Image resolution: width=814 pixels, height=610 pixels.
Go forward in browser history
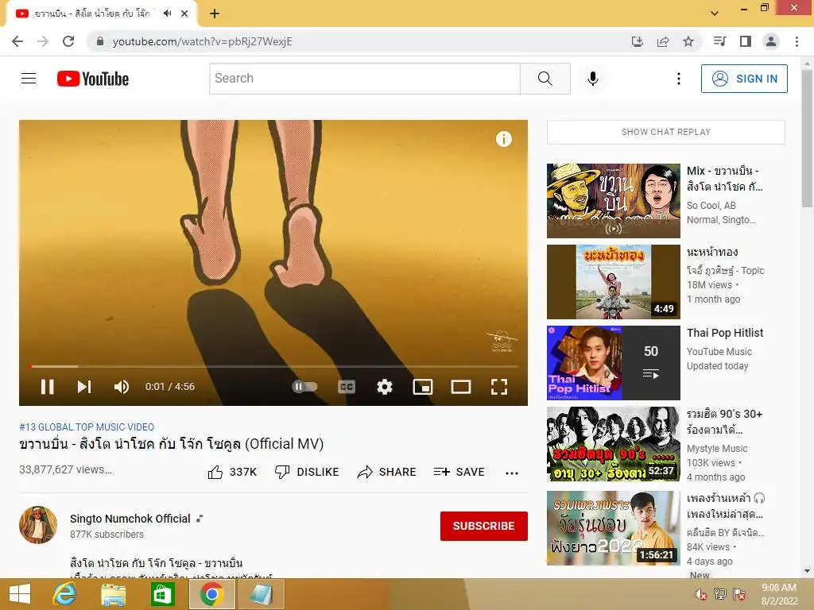tap(43, 41)
